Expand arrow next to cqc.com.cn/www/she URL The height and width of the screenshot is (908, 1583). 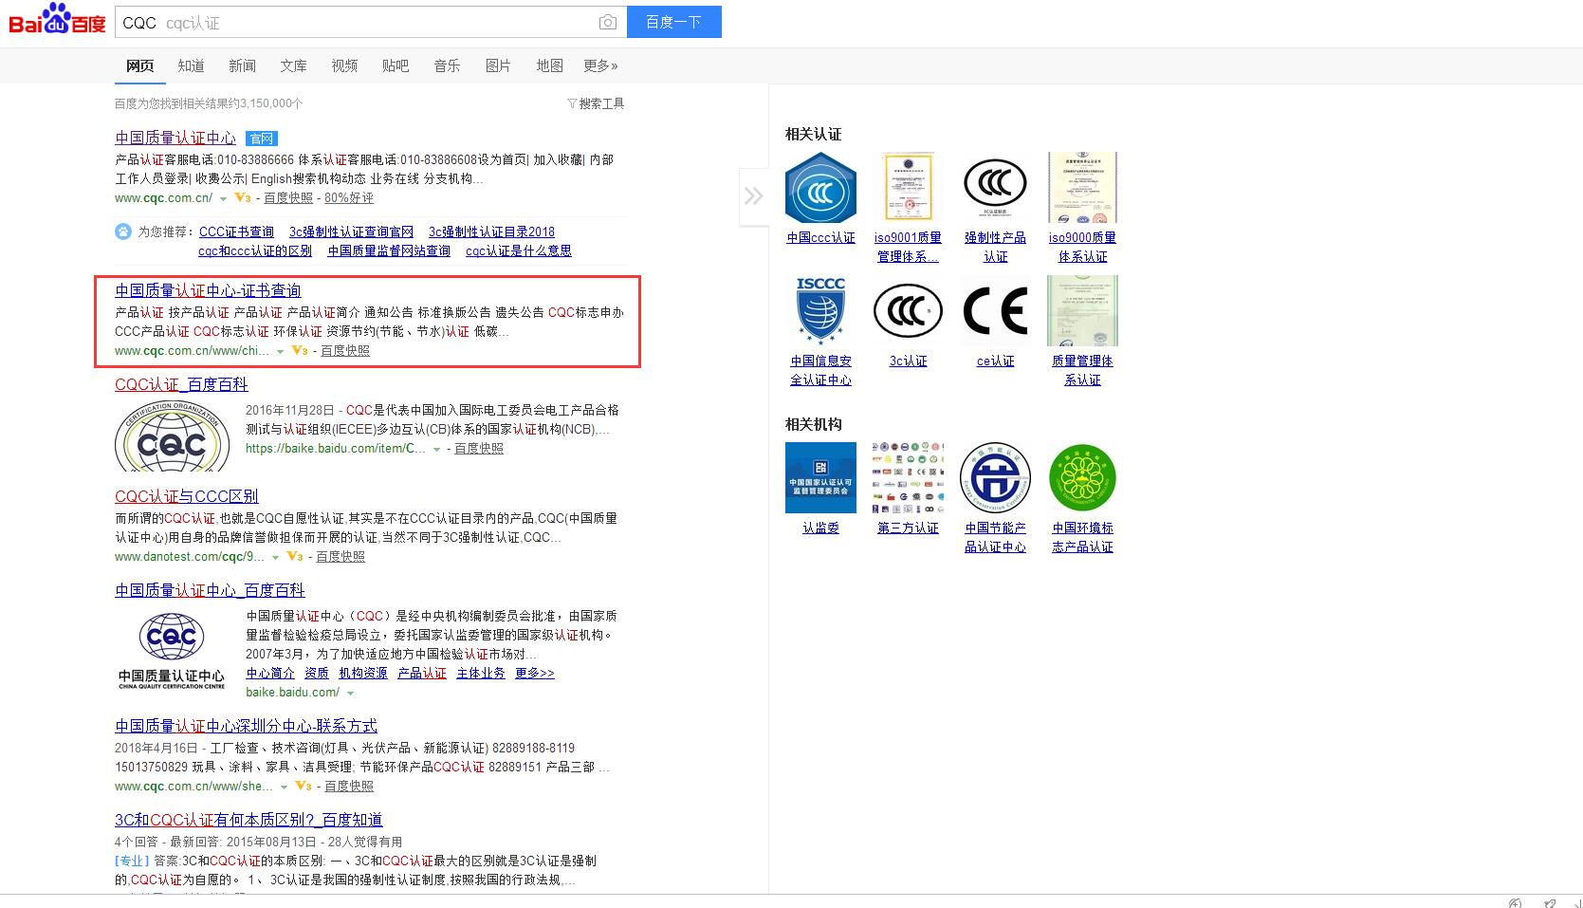tap(284, 787)
